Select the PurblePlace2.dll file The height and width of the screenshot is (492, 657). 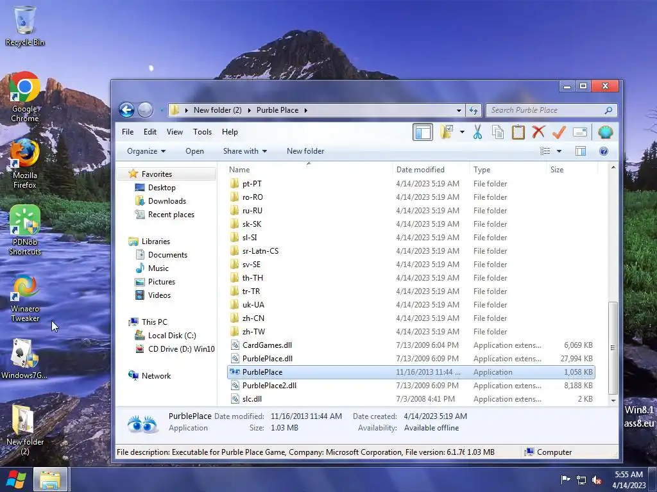411,385
